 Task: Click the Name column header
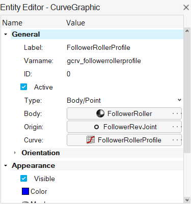pyautogui.click(x=12, y=23)
